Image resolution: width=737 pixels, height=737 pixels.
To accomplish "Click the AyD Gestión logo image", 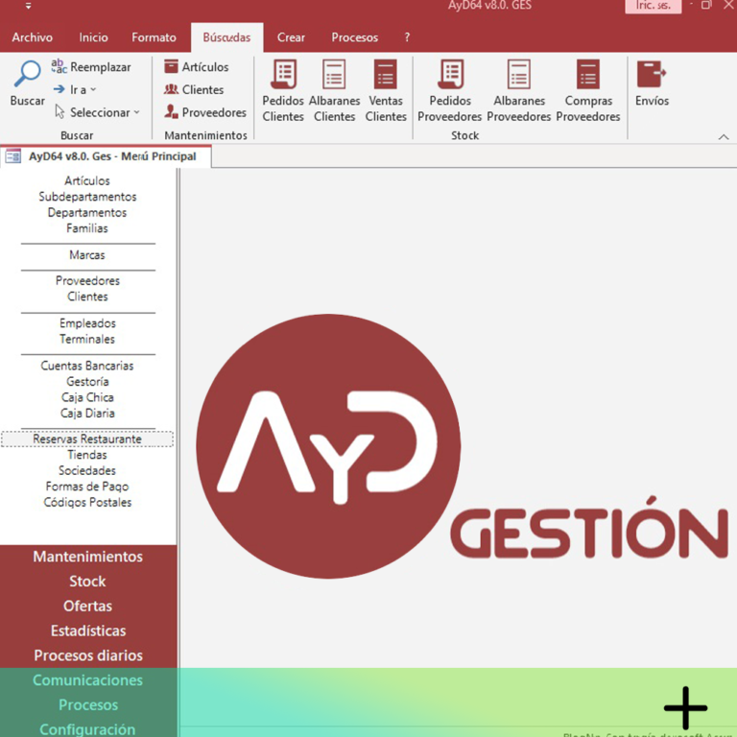I will coord(462,446).
